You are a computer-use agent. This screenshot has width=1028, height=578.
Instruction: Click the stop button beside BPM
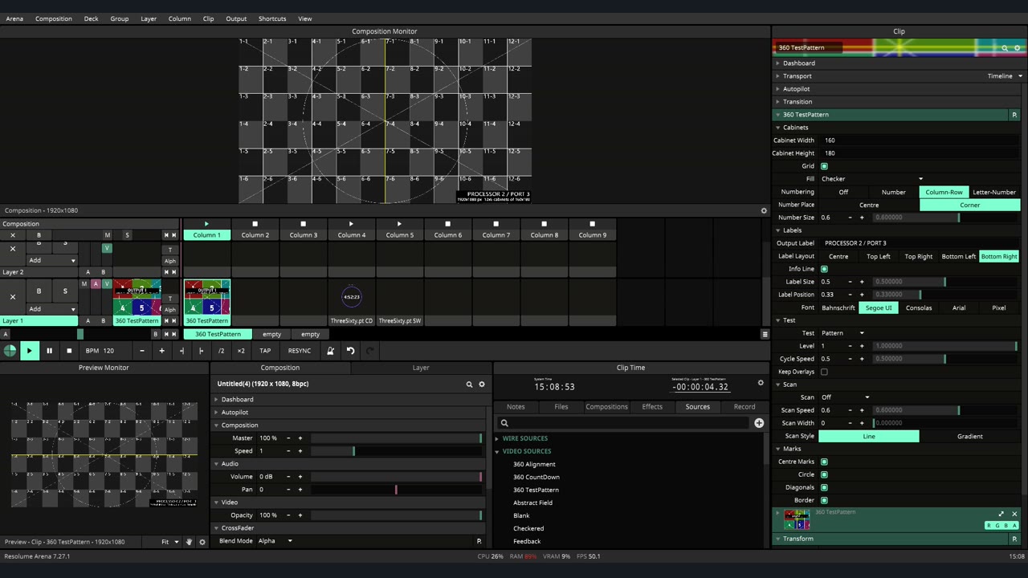tap(69, 351)
